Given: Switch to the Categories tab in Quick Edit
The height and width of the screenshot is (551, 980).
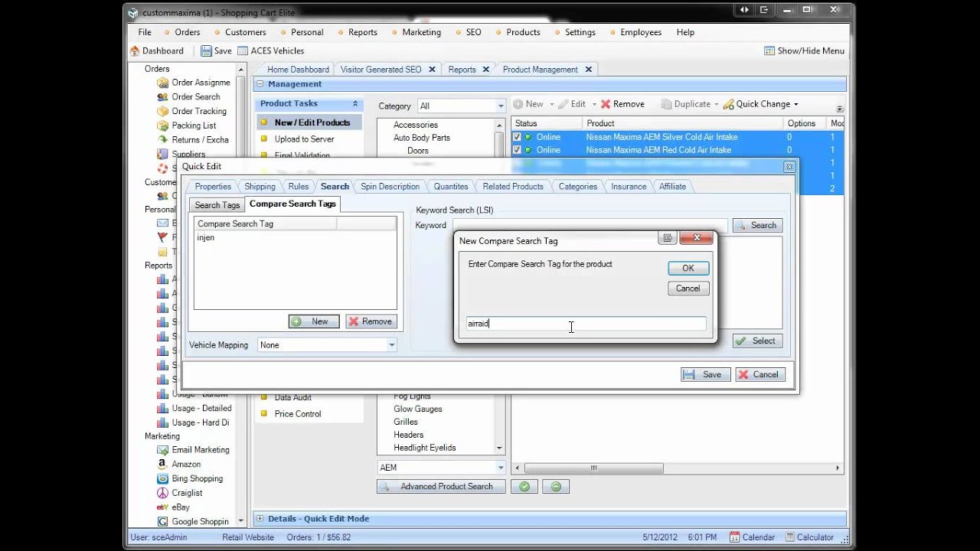Looking at the screenshot, I should (x=577, y=187).
